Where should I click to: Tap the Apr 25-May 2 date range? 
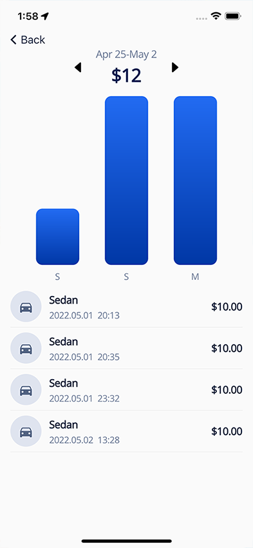126,55
